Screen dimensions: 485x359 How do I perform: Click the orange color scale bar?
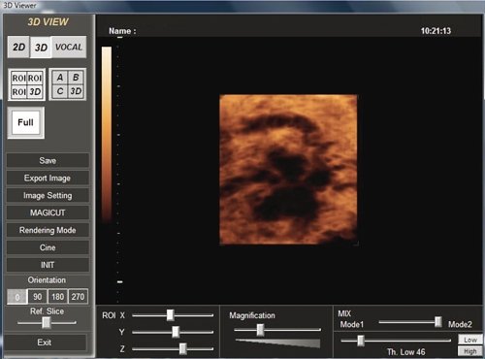tap(107, 134)
